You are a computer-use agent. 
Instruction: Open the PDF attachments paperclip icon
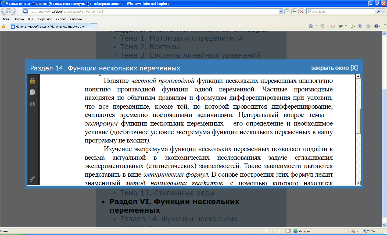pos(33,179)
